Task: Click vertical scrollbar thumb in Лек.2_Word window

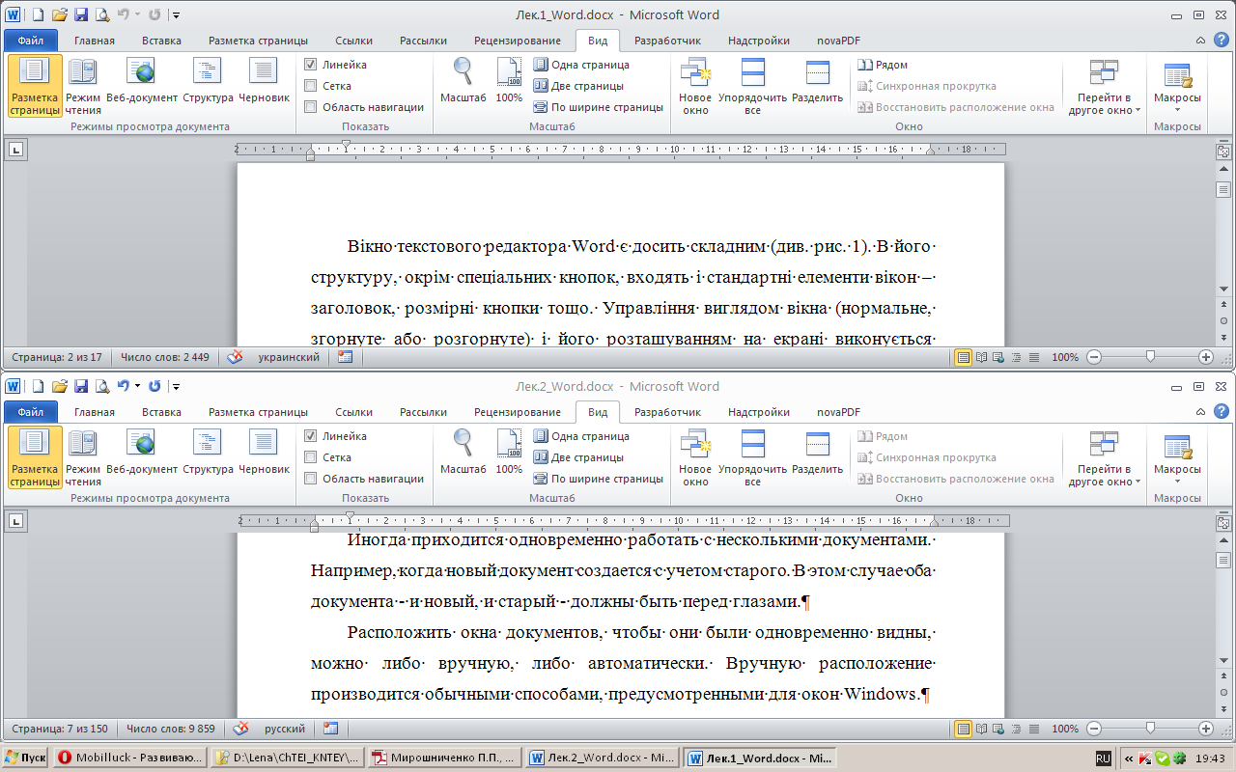Action: [1223, 561]
